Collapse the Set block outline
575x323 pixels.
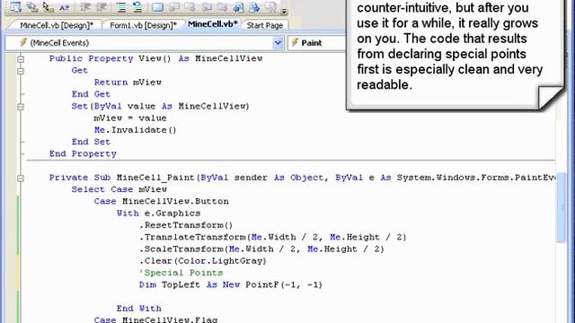tap(21, 107)
